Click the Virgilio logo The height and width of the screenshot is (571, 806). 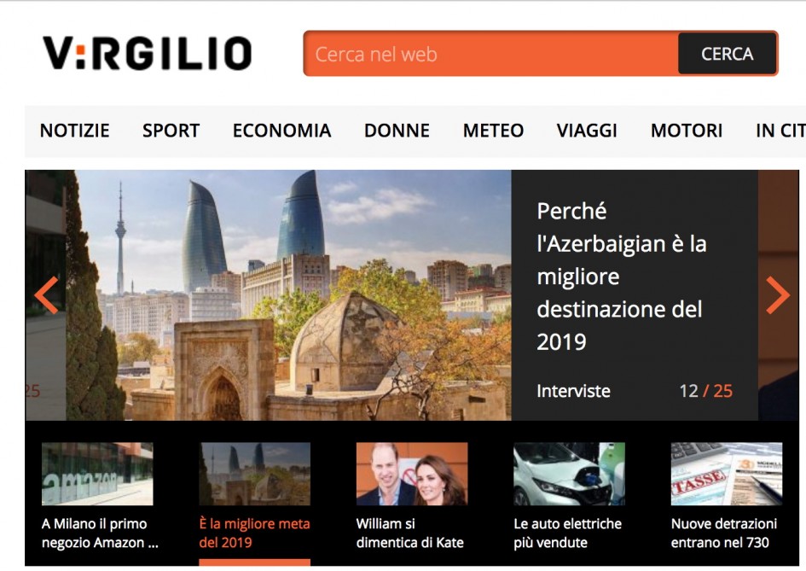click(148, 54)
